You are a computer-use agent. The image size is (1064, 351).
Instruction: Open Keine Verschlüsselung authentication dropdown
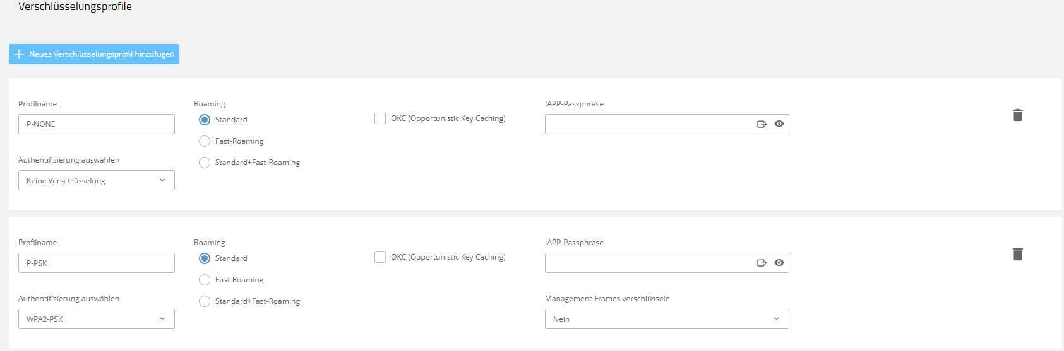[x=96, y=180]
